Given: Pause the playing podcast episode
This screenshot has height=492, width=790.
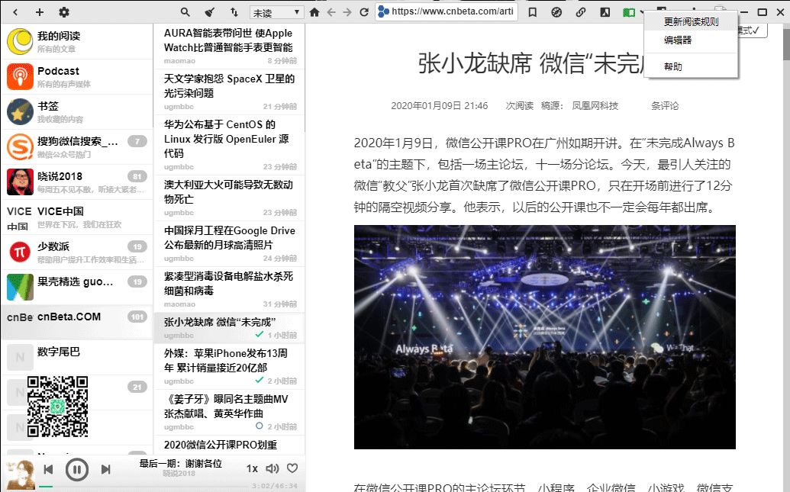Looking at the screenshot, I should point(76,470).
